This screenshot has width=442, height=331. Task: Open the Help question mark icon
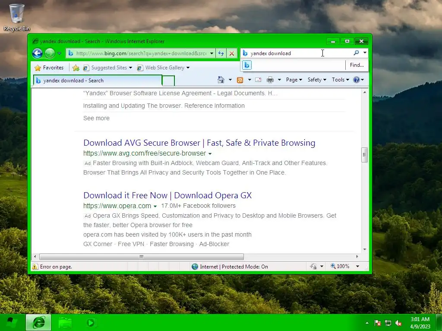click(x=358, y=80)
